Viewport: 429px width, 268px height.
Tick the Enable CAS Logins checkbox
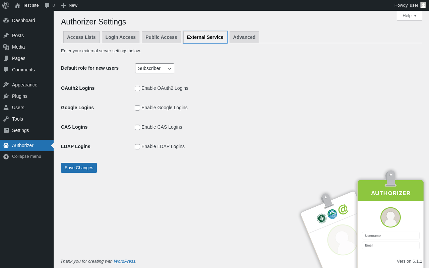(x=137, y=127)
